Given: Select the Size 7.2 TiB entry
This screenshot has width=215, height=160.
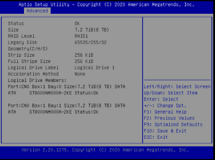Looking at the screenshot, I should (59, 30).
